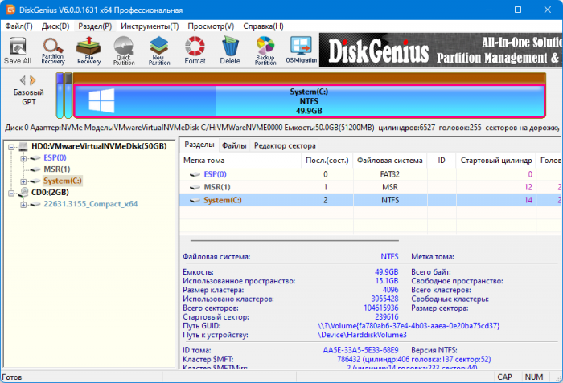Screen dimensions: 563x383
Task: Select CD0:(2GB) in the tree
Action: (x=50, y=193)
